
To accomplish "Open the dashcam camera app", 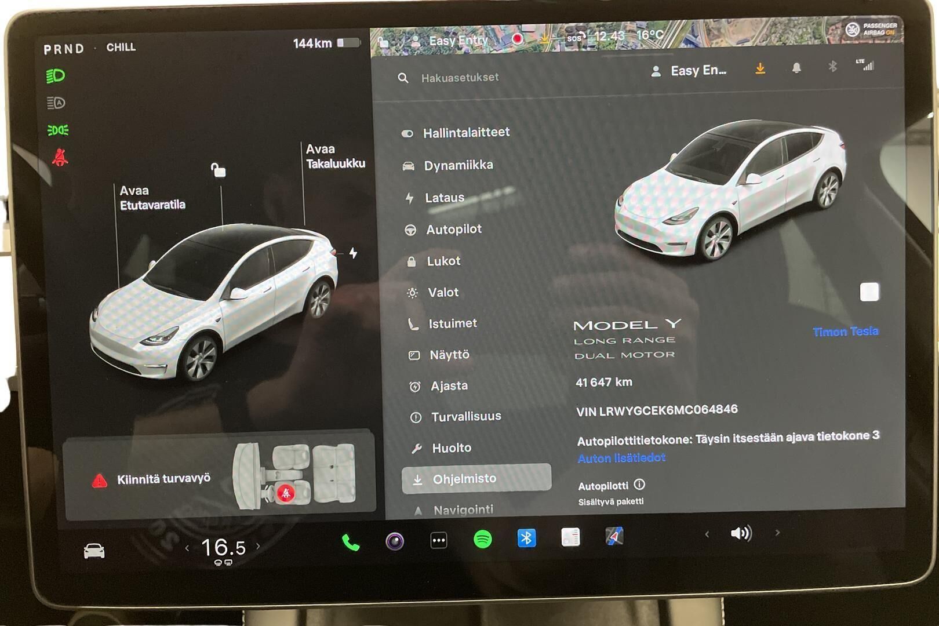I will (395, 541).
